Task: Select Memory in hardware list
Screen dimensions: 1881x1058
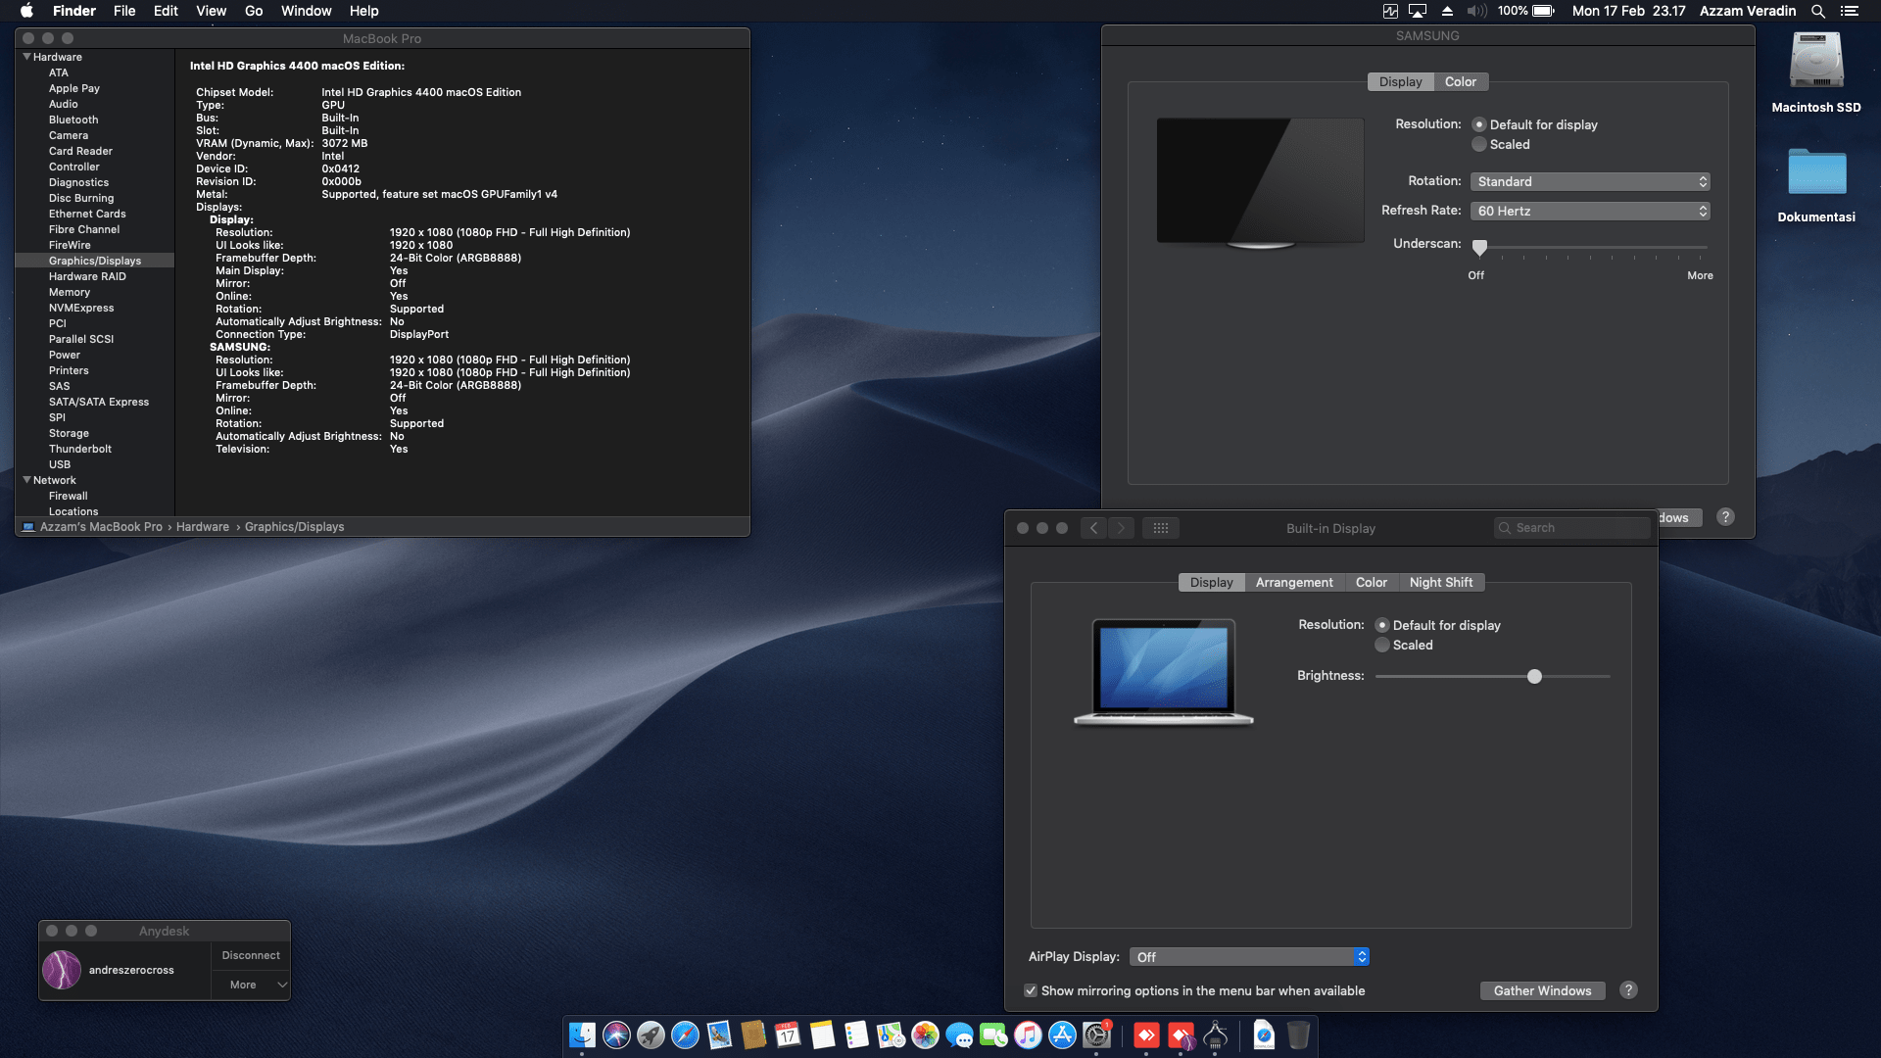Action: 70,292
